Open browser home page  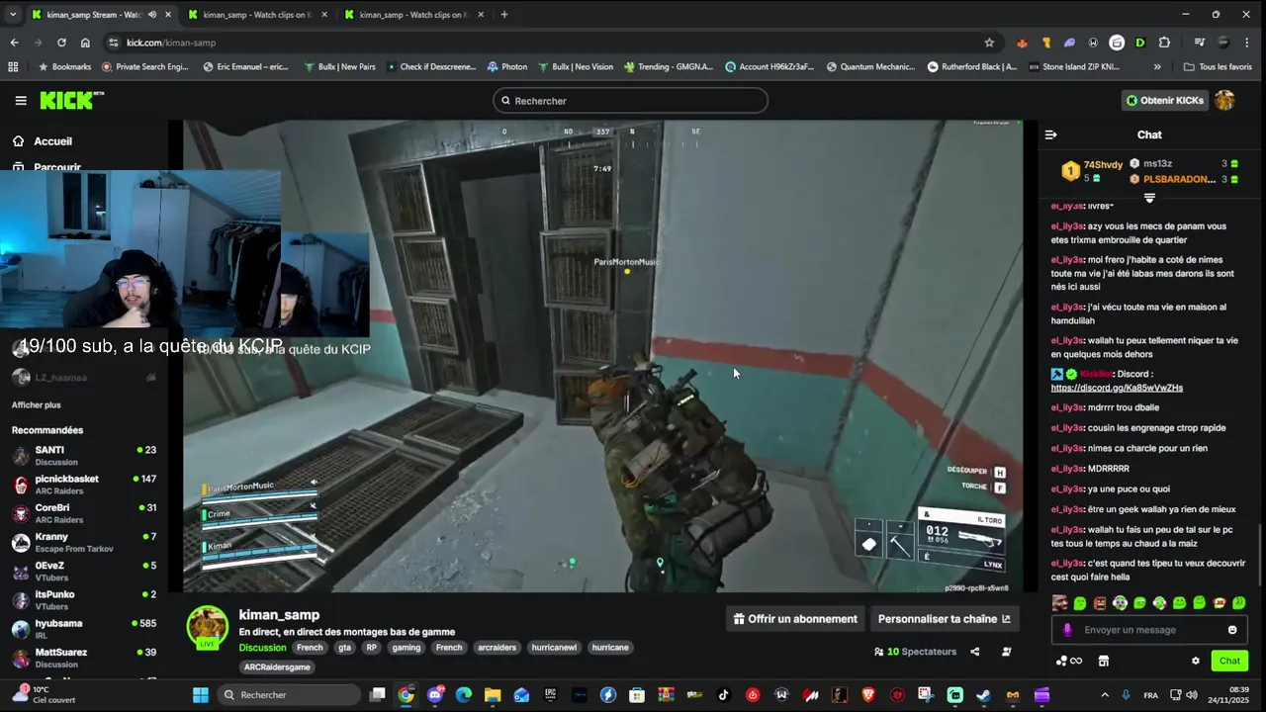point(85,43)
